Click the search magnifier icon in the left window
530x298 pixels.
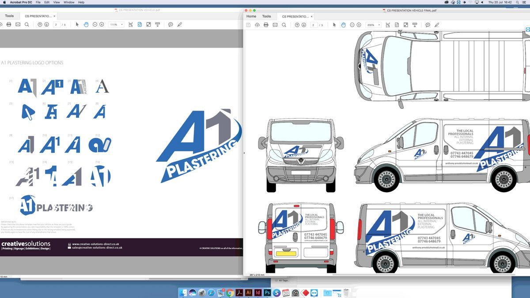coord(27,25)
